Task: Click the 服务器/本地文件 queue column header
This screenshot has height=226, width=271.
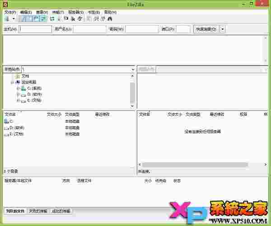Action: click(x=18, y=181)
